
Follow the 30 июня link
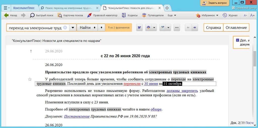click(x=151, y=84)
